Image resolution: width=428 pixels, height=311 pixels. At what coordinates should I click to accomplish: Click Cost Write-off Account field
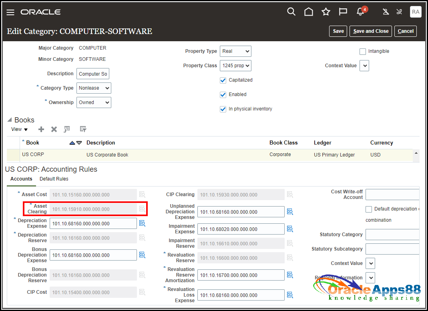[x=392, y=195]
